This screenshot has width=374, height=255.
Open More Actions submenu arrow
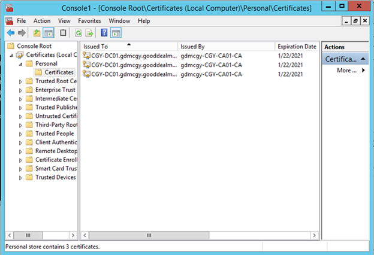click(x=363, y=70)
